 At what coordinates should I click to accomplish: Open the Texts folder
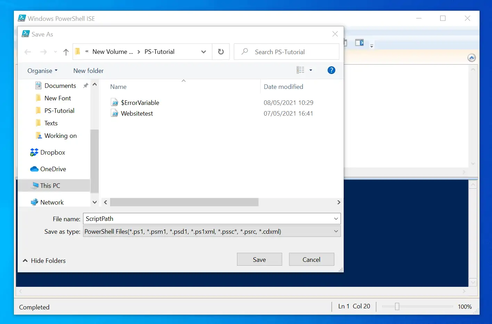coord(51,123)
